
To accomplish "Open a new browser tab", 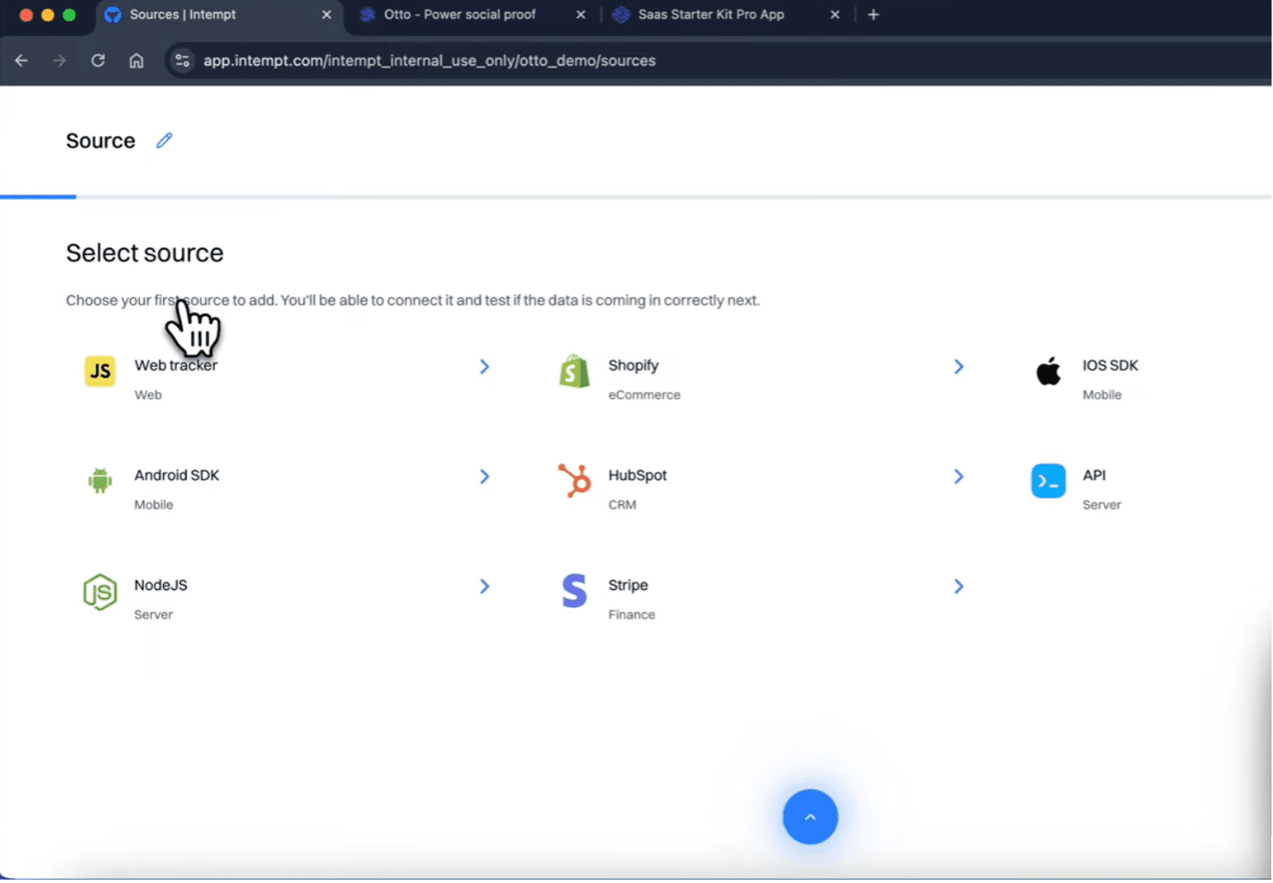I will (873, 15).
